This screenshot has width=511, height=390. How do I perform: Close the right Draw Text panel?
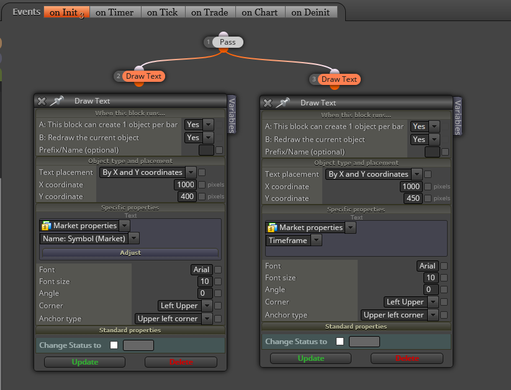pyautogui.click(x=268, y=103)
